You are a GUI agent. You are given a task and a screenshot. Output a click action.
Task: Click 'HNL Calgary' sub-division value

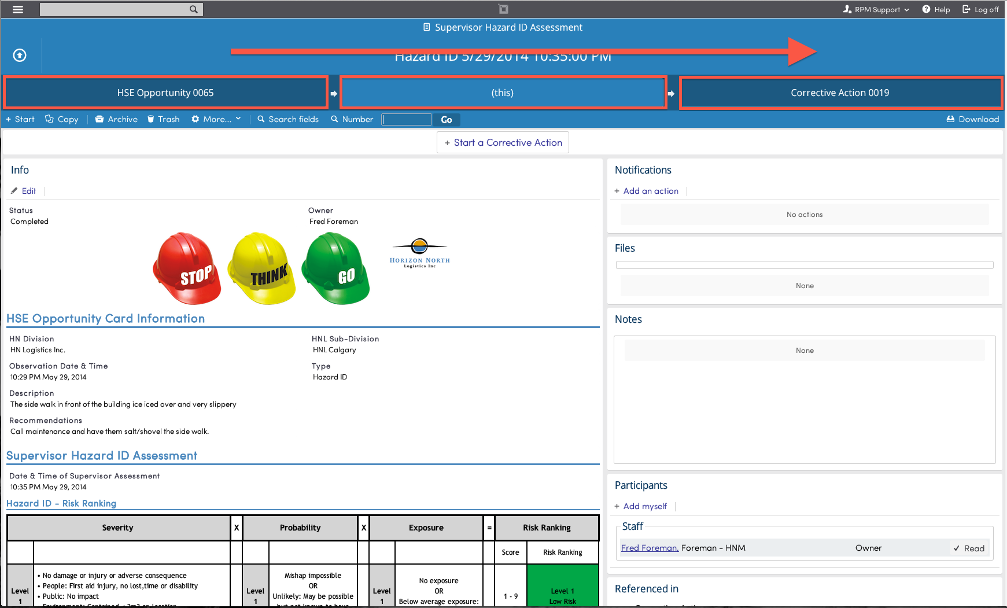(334, 350)
